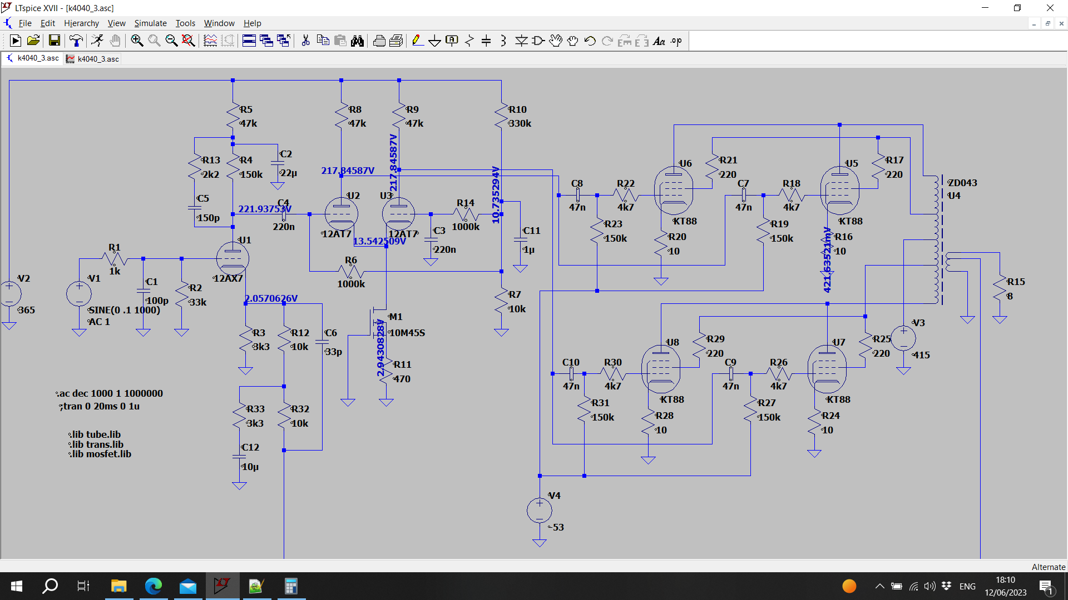Image resolution: width=1068 pixels, height=600 pixels.
Task: Select the Copy tool in the toolbar
Action: pyautogui.click(x=323, y=41)
